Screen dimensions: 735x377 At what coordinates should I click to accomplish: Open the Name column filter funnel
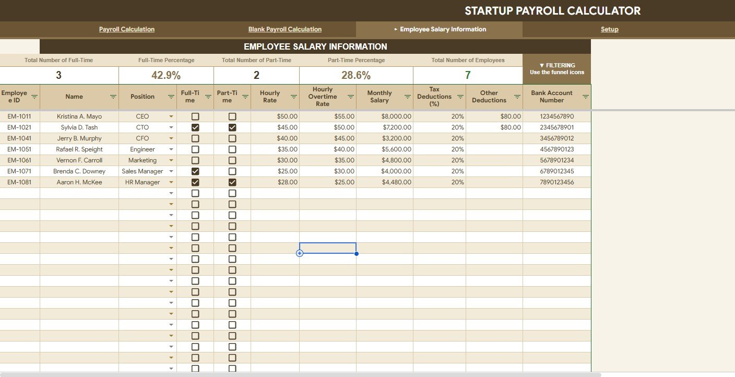tap(113, 97)
